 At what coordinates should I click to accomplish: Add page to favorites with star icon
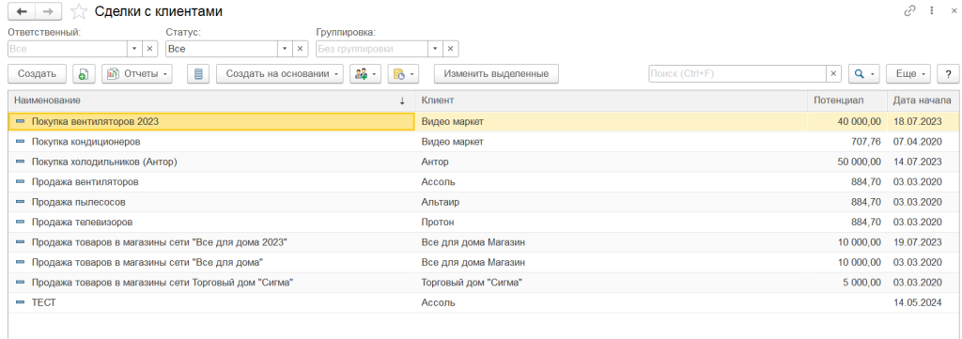tap(79, 11)
